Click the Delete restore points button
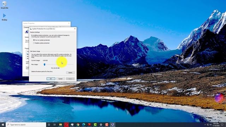Image resolution: width=226 pixels, height=127 pixels. tap(70, 73)
